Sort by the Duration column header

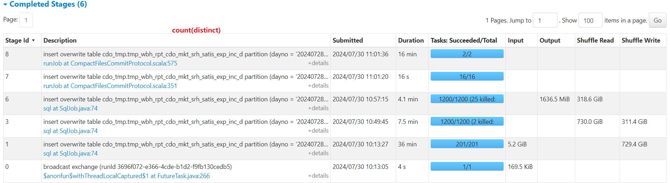411,40
